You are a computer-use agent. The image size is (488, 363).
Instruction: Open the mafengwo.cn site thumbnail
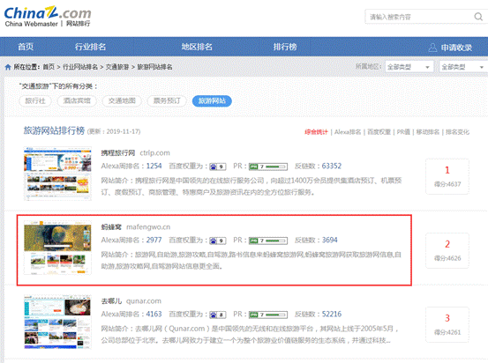57,248
